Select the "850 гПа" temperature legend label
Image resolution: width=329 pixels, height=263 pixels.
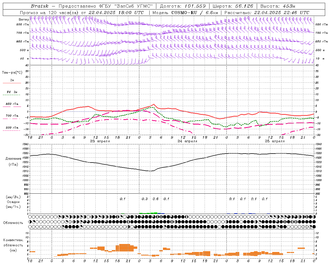coord(12,104)
